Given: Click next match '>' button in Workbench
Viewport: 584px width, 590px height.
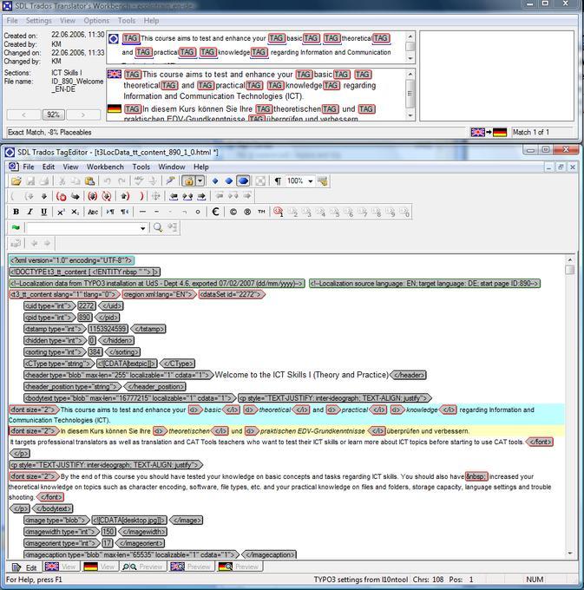Looking at the screenshot, I should point(83,115).
